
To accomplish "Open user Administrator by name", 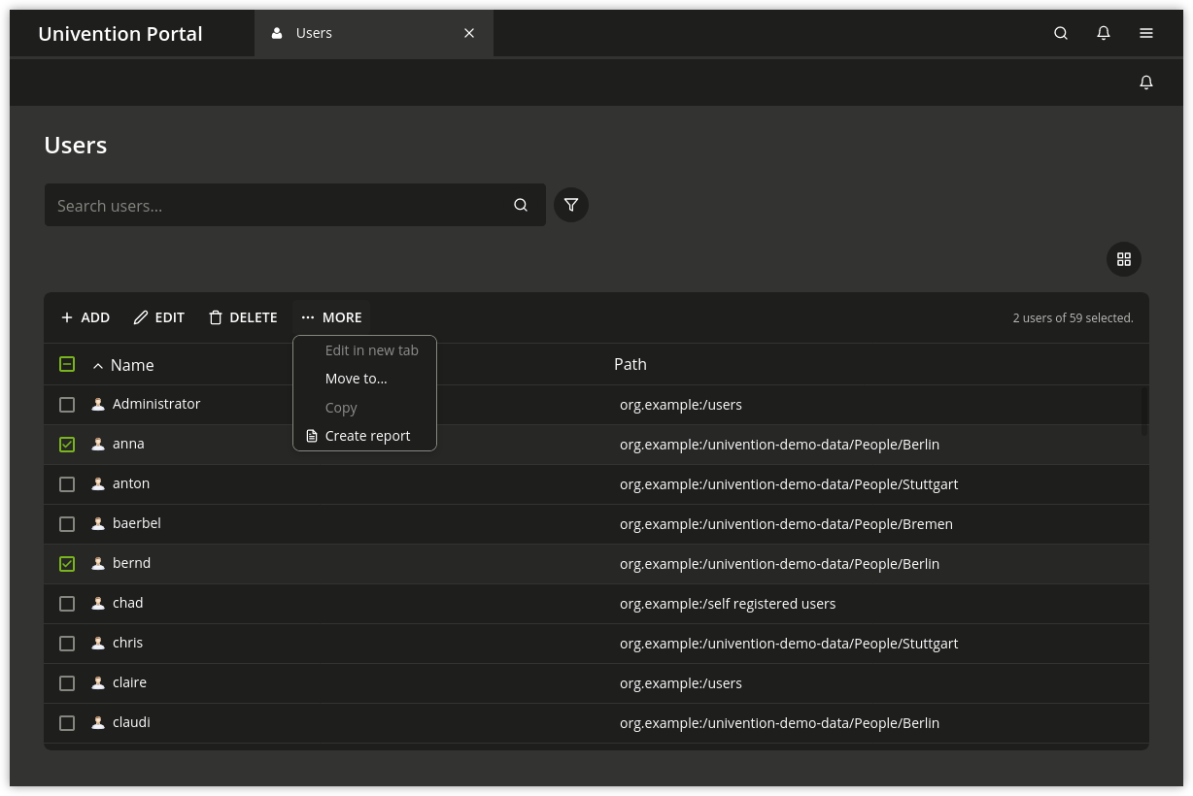I will (156, 404).
